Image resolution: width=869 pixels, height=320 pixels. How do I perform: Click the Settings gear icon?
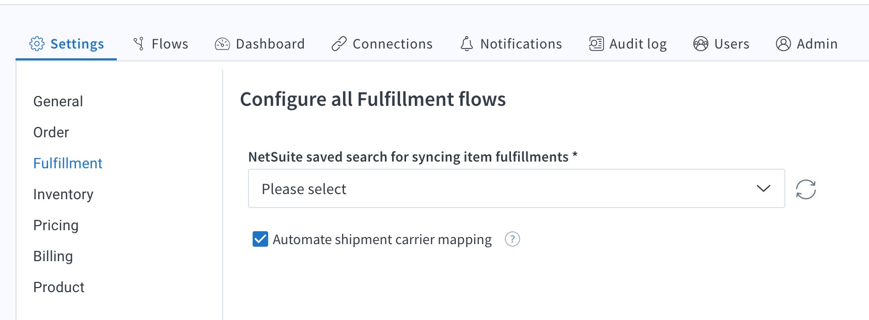pos(37,44)
